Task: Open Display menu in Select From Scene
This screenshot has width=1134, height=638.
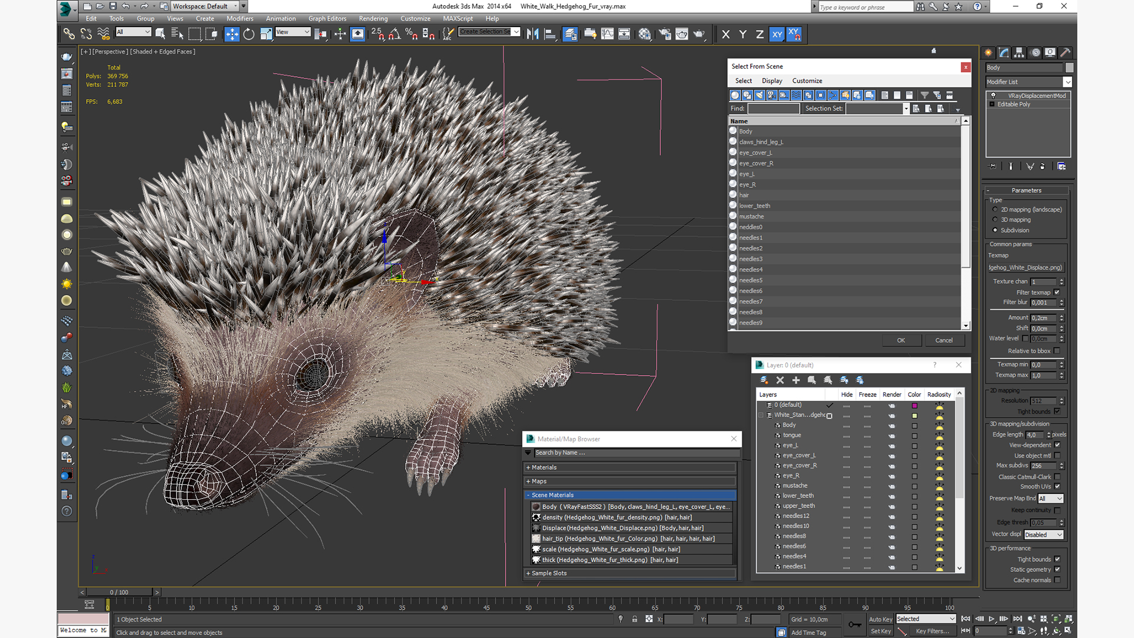Action: 771,81
